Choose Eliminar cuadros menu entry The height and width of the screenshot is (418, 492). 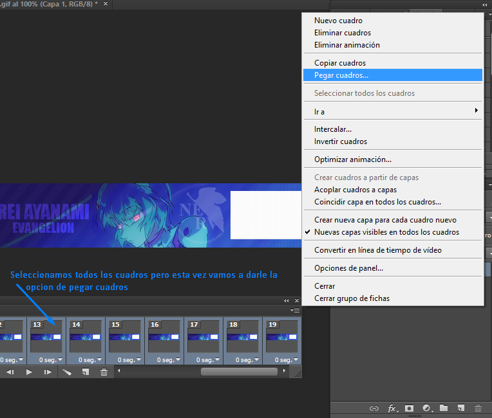coord(393,33)
